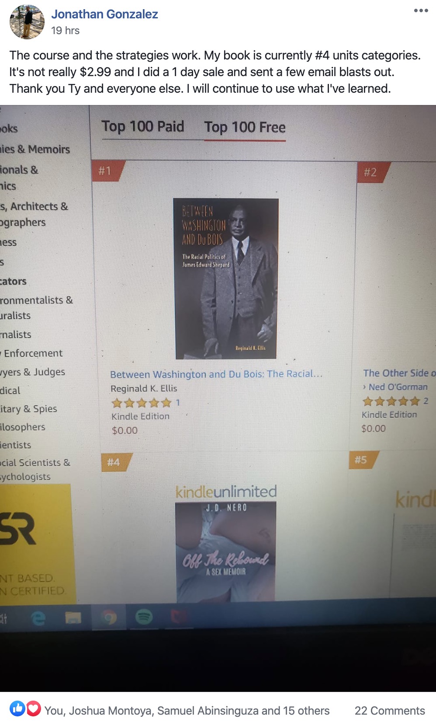Open the Spotify icon in the taskbar

tap(144, 617)
